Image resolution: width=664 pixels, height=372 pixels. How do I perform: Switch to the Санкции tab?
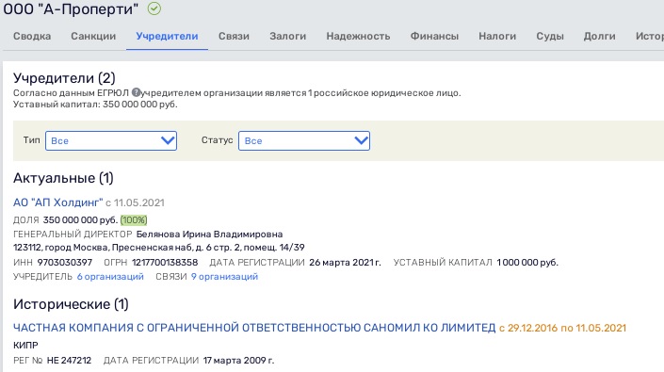pyautogui.click(x=93, y=37)
